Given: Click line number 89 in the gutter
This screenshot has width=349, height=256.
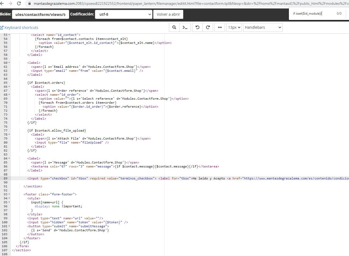Looking at the screenshot, I should pos(6,178).
